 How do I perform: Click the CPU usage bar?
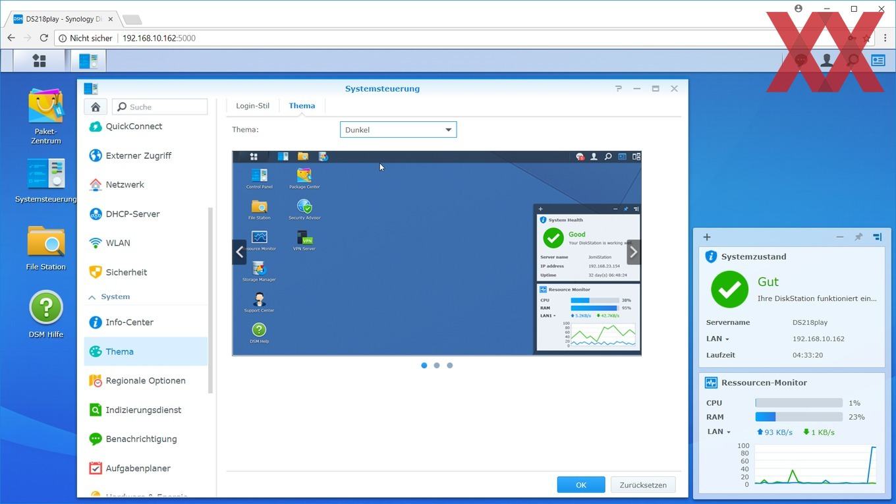coord(798,403)
